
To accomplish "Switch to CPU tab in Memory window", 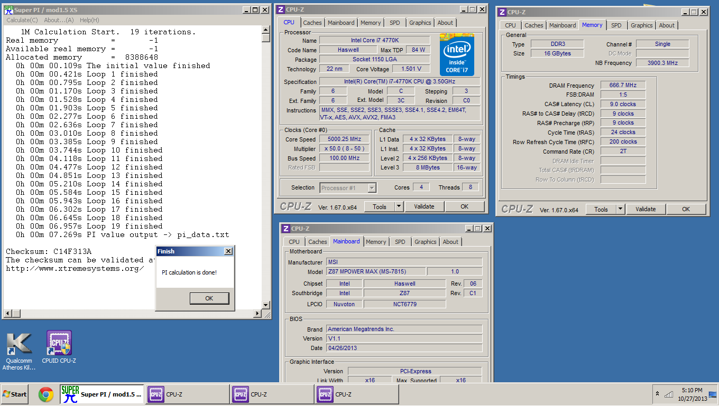I will click(510, 25).
